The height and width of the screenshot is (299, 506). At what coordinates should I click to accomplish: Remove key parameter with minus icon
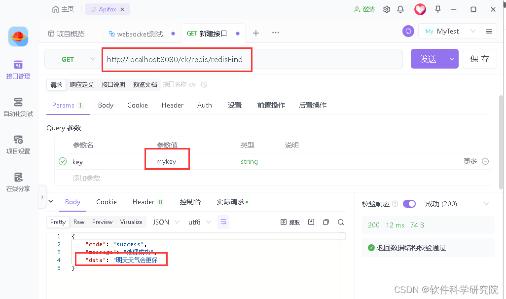coord(485,161)
